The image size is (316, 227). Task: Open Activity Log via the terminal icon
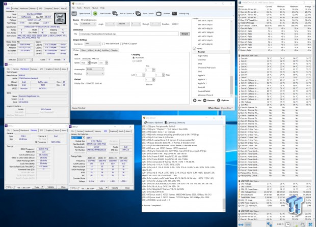pyautogui.click(x=174, y=14)
